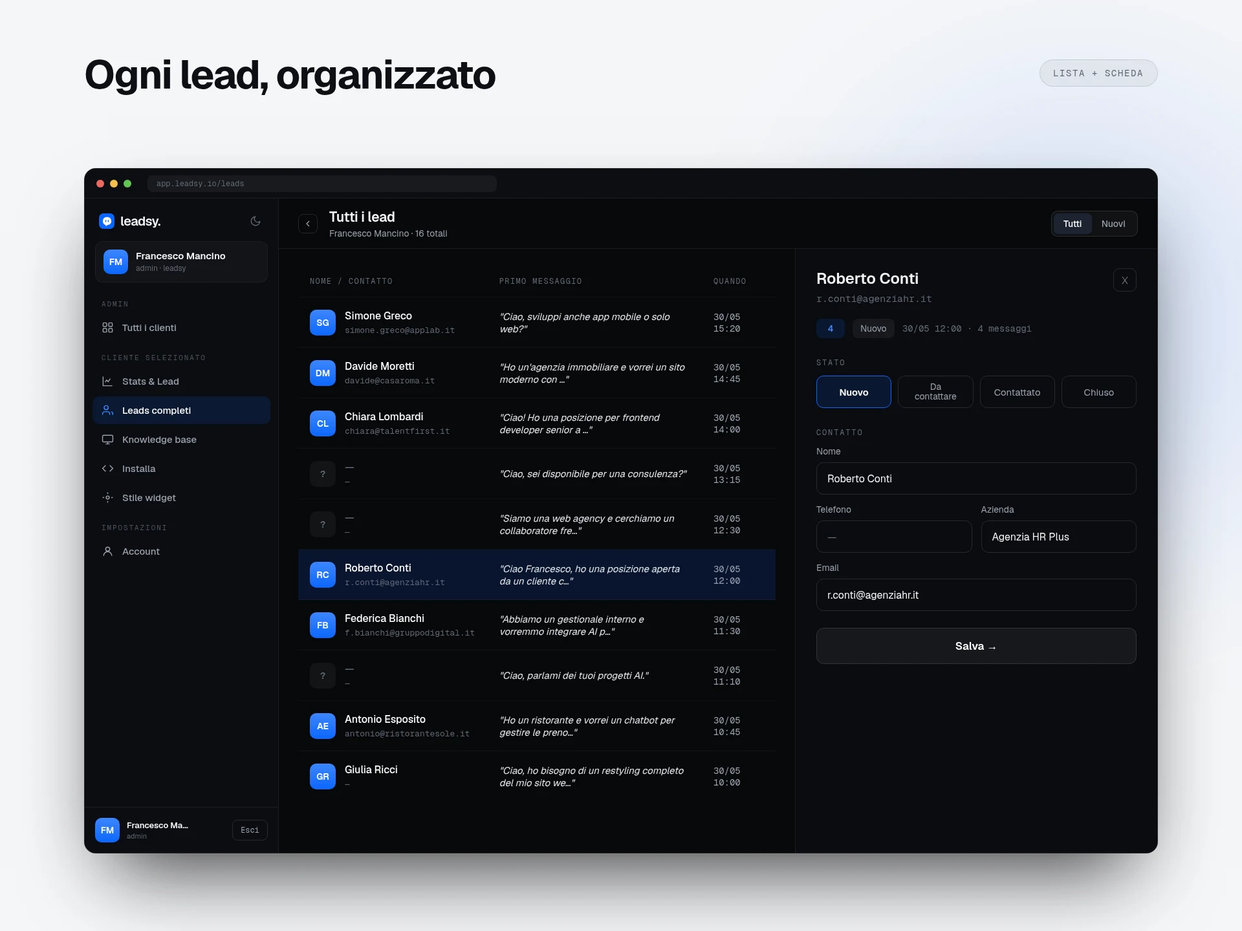The width and height of the screenshot is (1242, 931).
Task: Close the Roberto Conti detail panel
Action: click(1124, 280)
